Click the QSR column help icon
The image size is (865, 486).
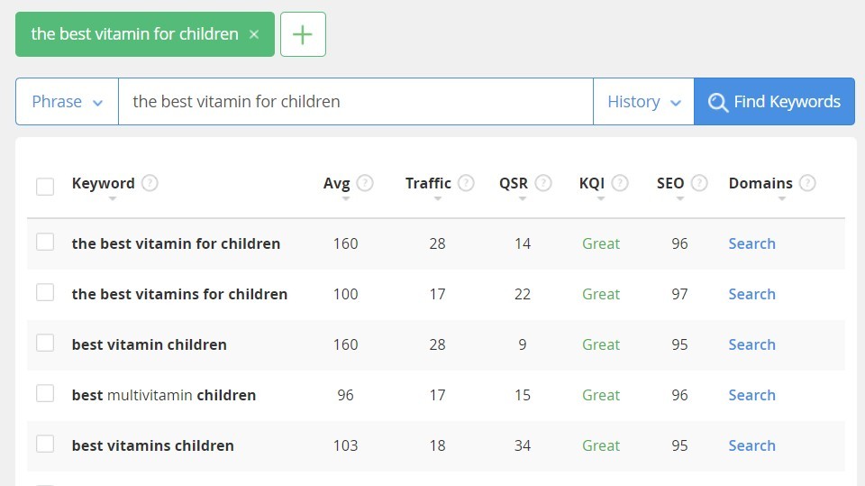click(543, 183)
